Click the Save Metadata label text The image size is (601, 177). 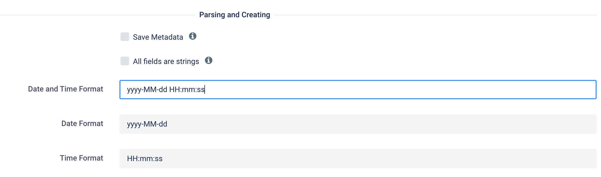(x=158, y=37)
